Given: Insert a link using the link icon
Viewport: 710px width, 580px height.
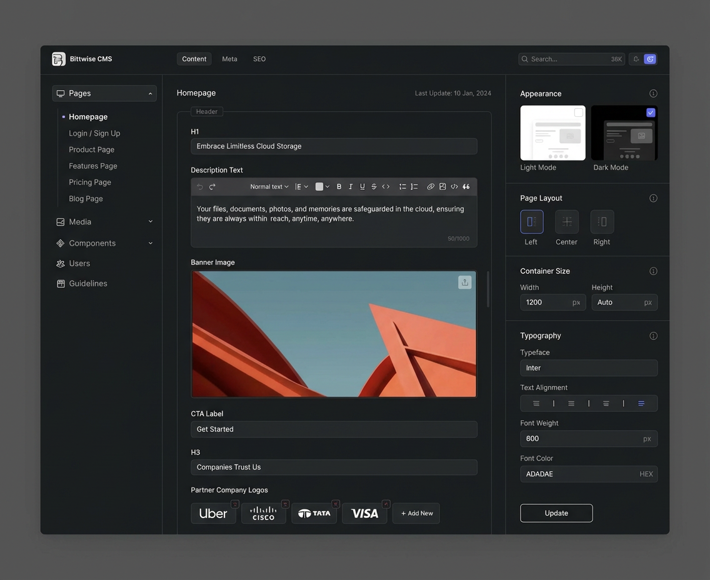Looking at the screenshot, I should point(431,187).
